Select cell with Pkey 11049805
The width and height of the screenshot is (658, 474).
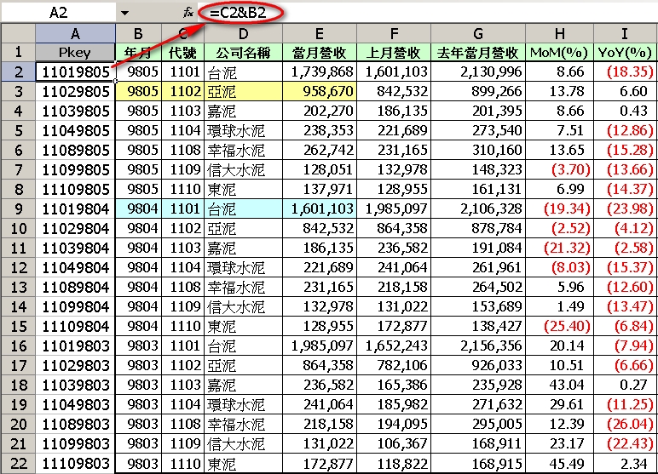pyautogui.click(x=75, y=130)
